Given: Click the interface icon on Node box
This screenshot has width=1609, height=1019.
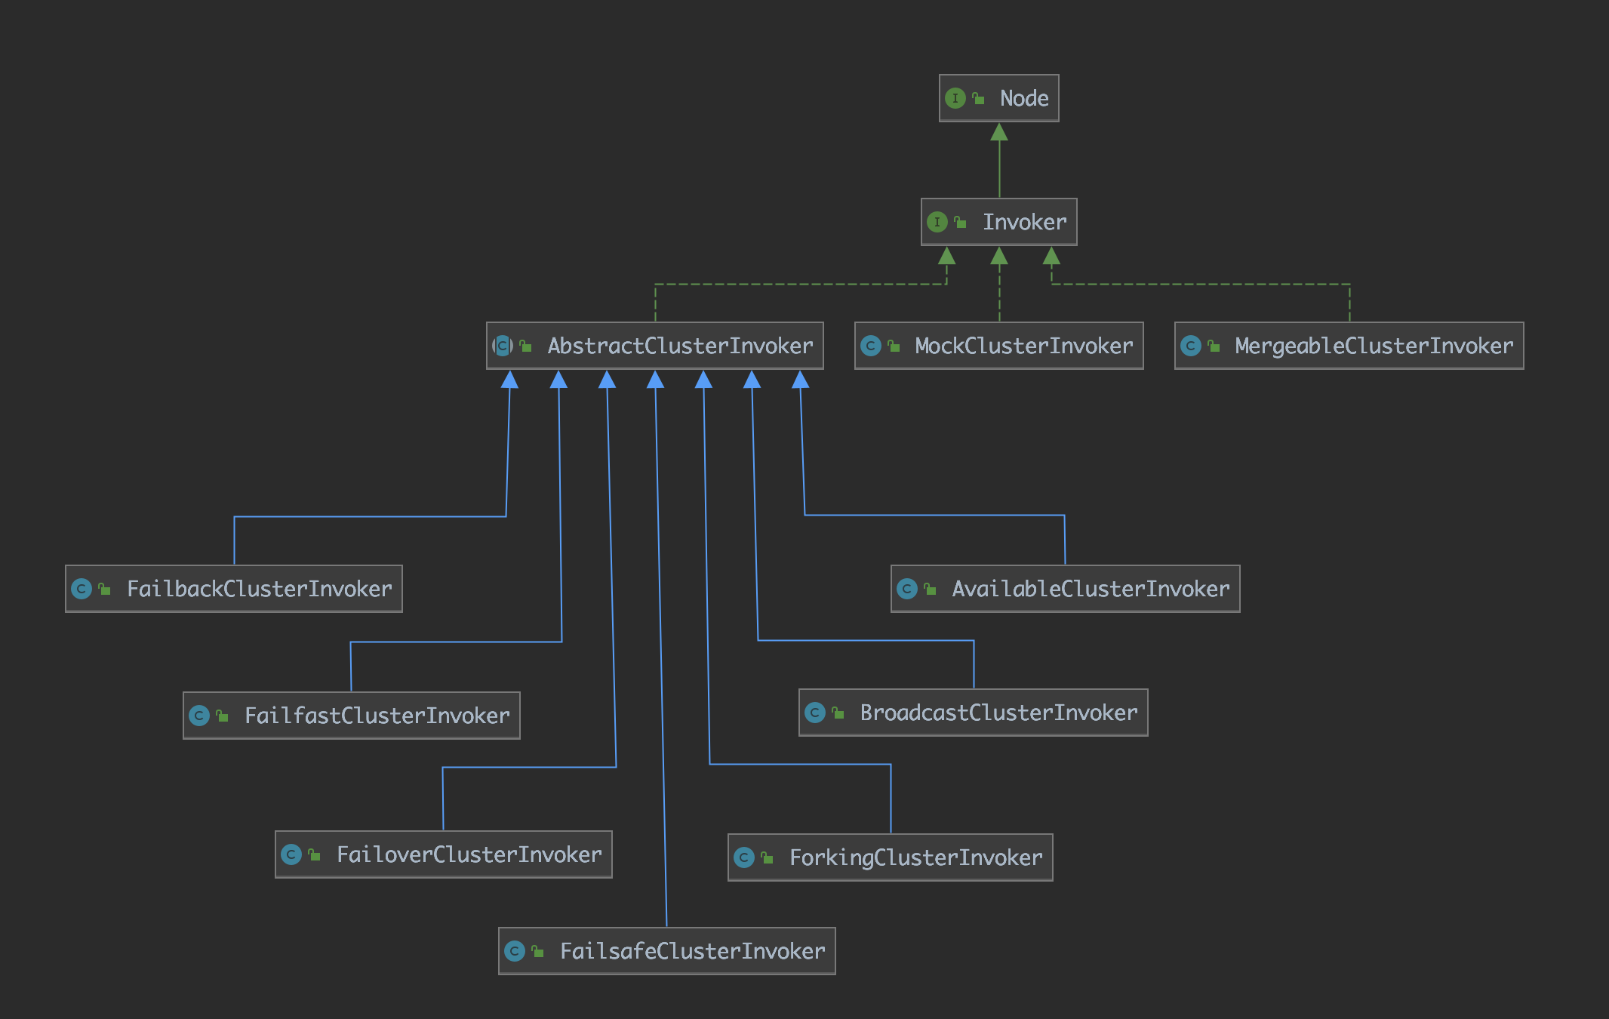Looking at the screenshot, I should pyautogui.click(x=955, y=98).
